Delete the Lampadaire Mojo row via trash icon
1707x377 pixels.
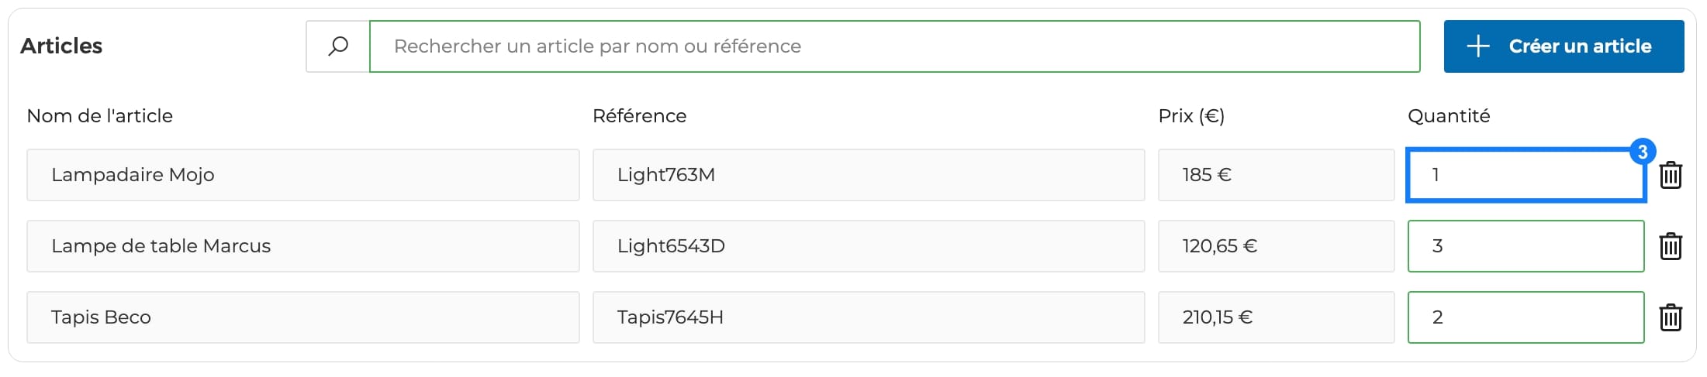point(1671,175)
